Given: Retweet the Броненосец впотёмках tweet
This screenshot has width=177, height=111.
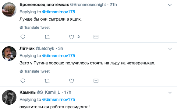Looking at the screenshot, I should coord(47,37).
